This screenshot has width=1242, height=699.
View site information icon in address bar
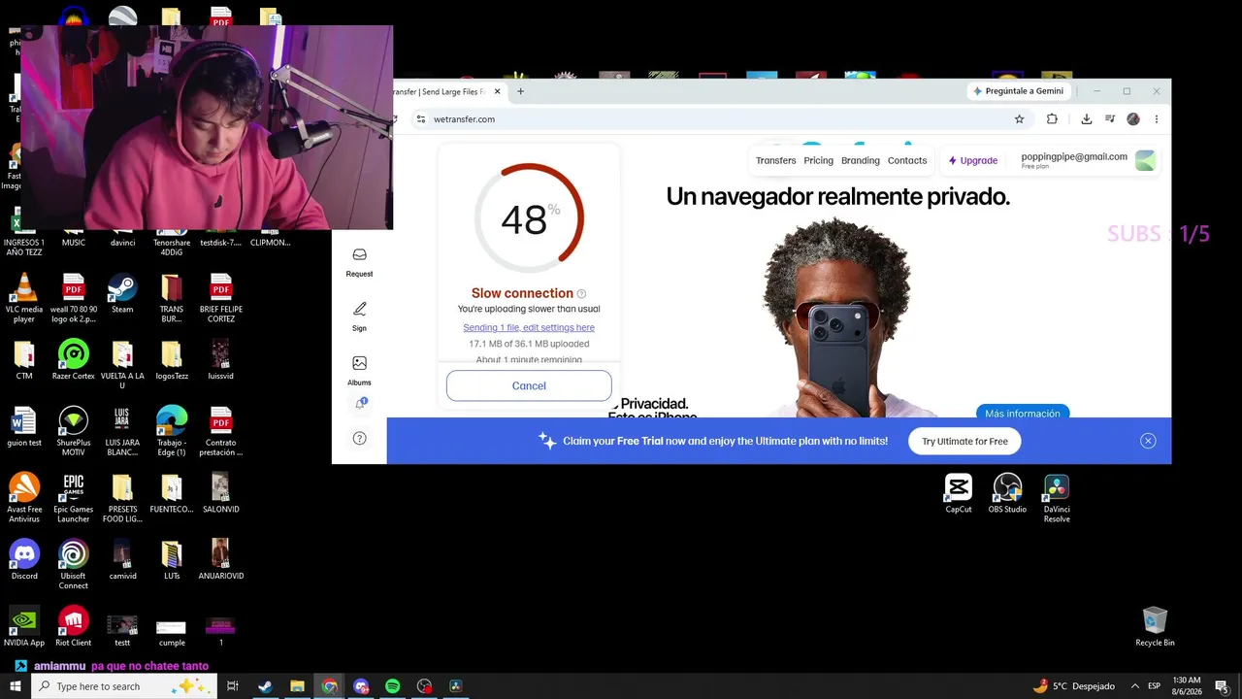(420, 119)
